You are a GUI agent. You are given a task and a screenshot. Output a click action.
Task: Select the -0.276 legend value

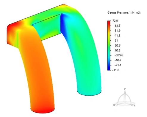click(x=119, y=55)
